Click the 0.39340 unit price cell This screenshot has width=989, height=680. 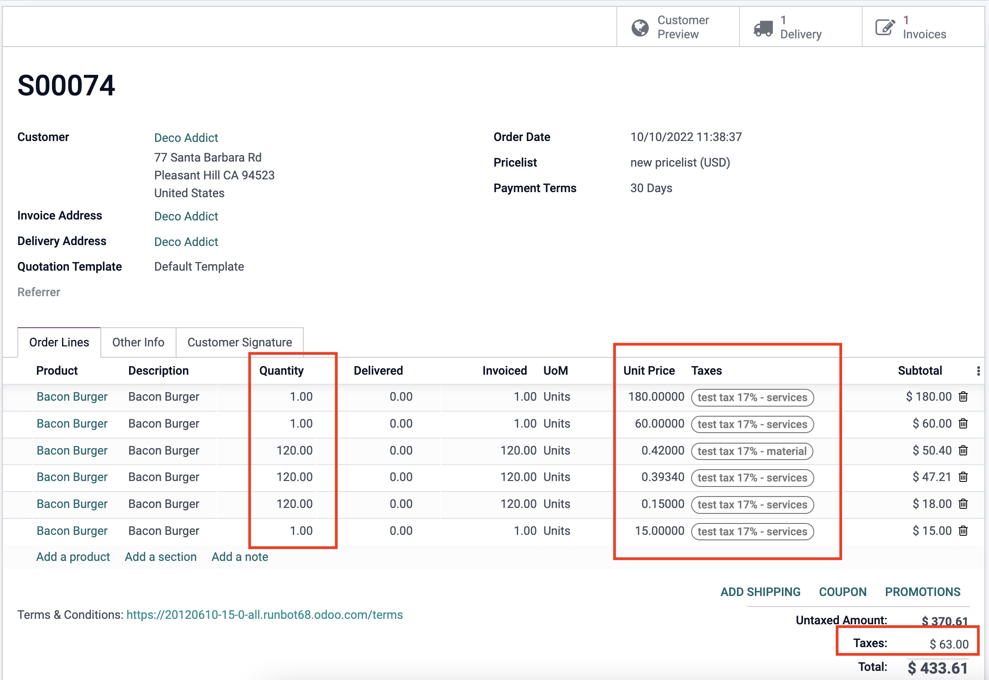click(663, 477)
